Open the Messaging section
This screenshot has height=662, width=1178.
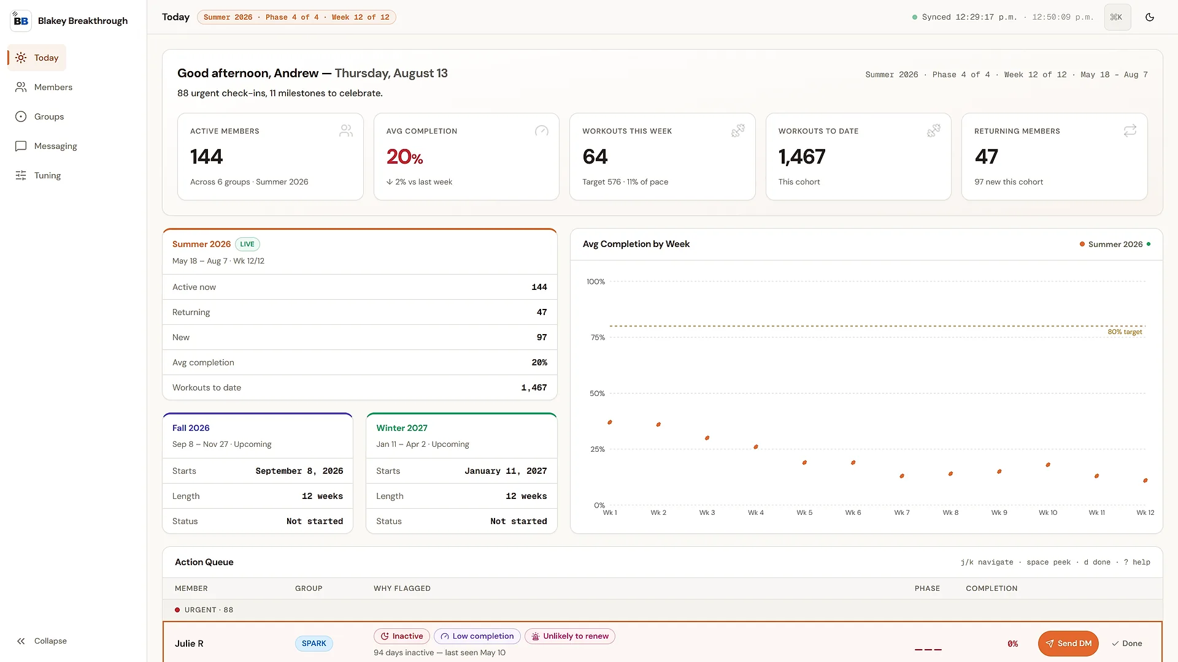[46, 146]
